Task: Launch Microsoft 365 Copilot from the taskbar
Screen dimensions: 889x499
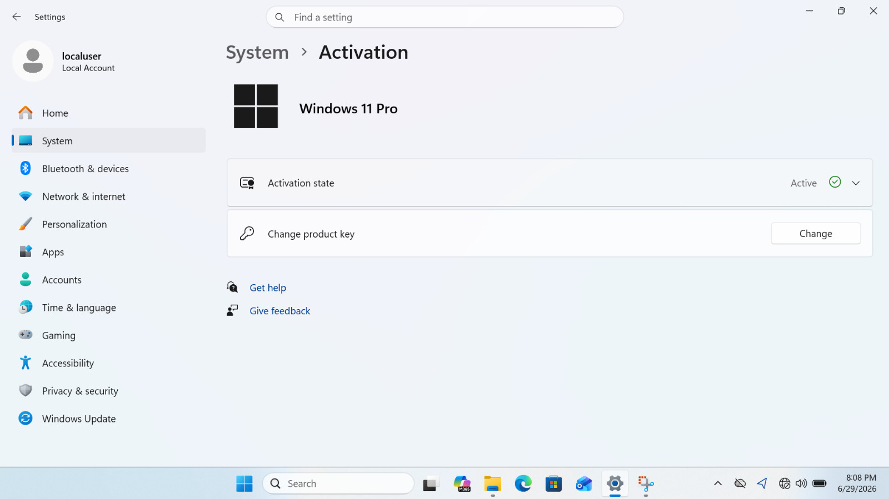Action: pos(462,483)
